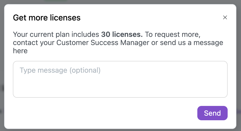This screenshot has height=131, width=241.
Task: Click the bottom edge of message textarea
Action: (x=120, y=97)
